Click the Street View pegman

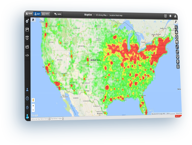point(33,100)
